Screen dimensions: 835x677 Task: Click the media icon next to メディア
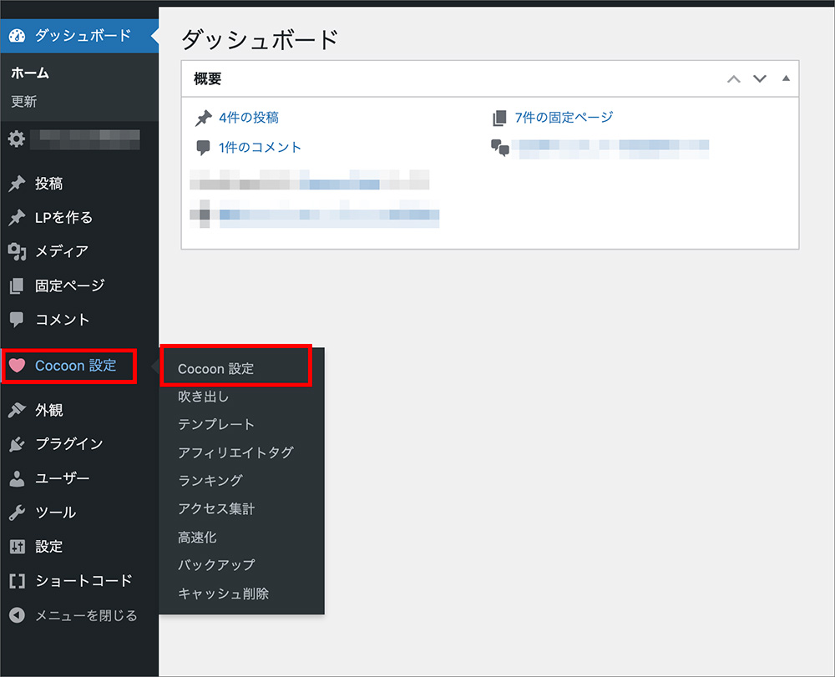(17, 251)
